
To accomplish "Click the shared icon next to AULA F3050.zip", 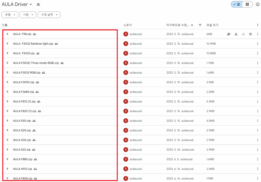I will pyautogui.click(x=37, y=82).
